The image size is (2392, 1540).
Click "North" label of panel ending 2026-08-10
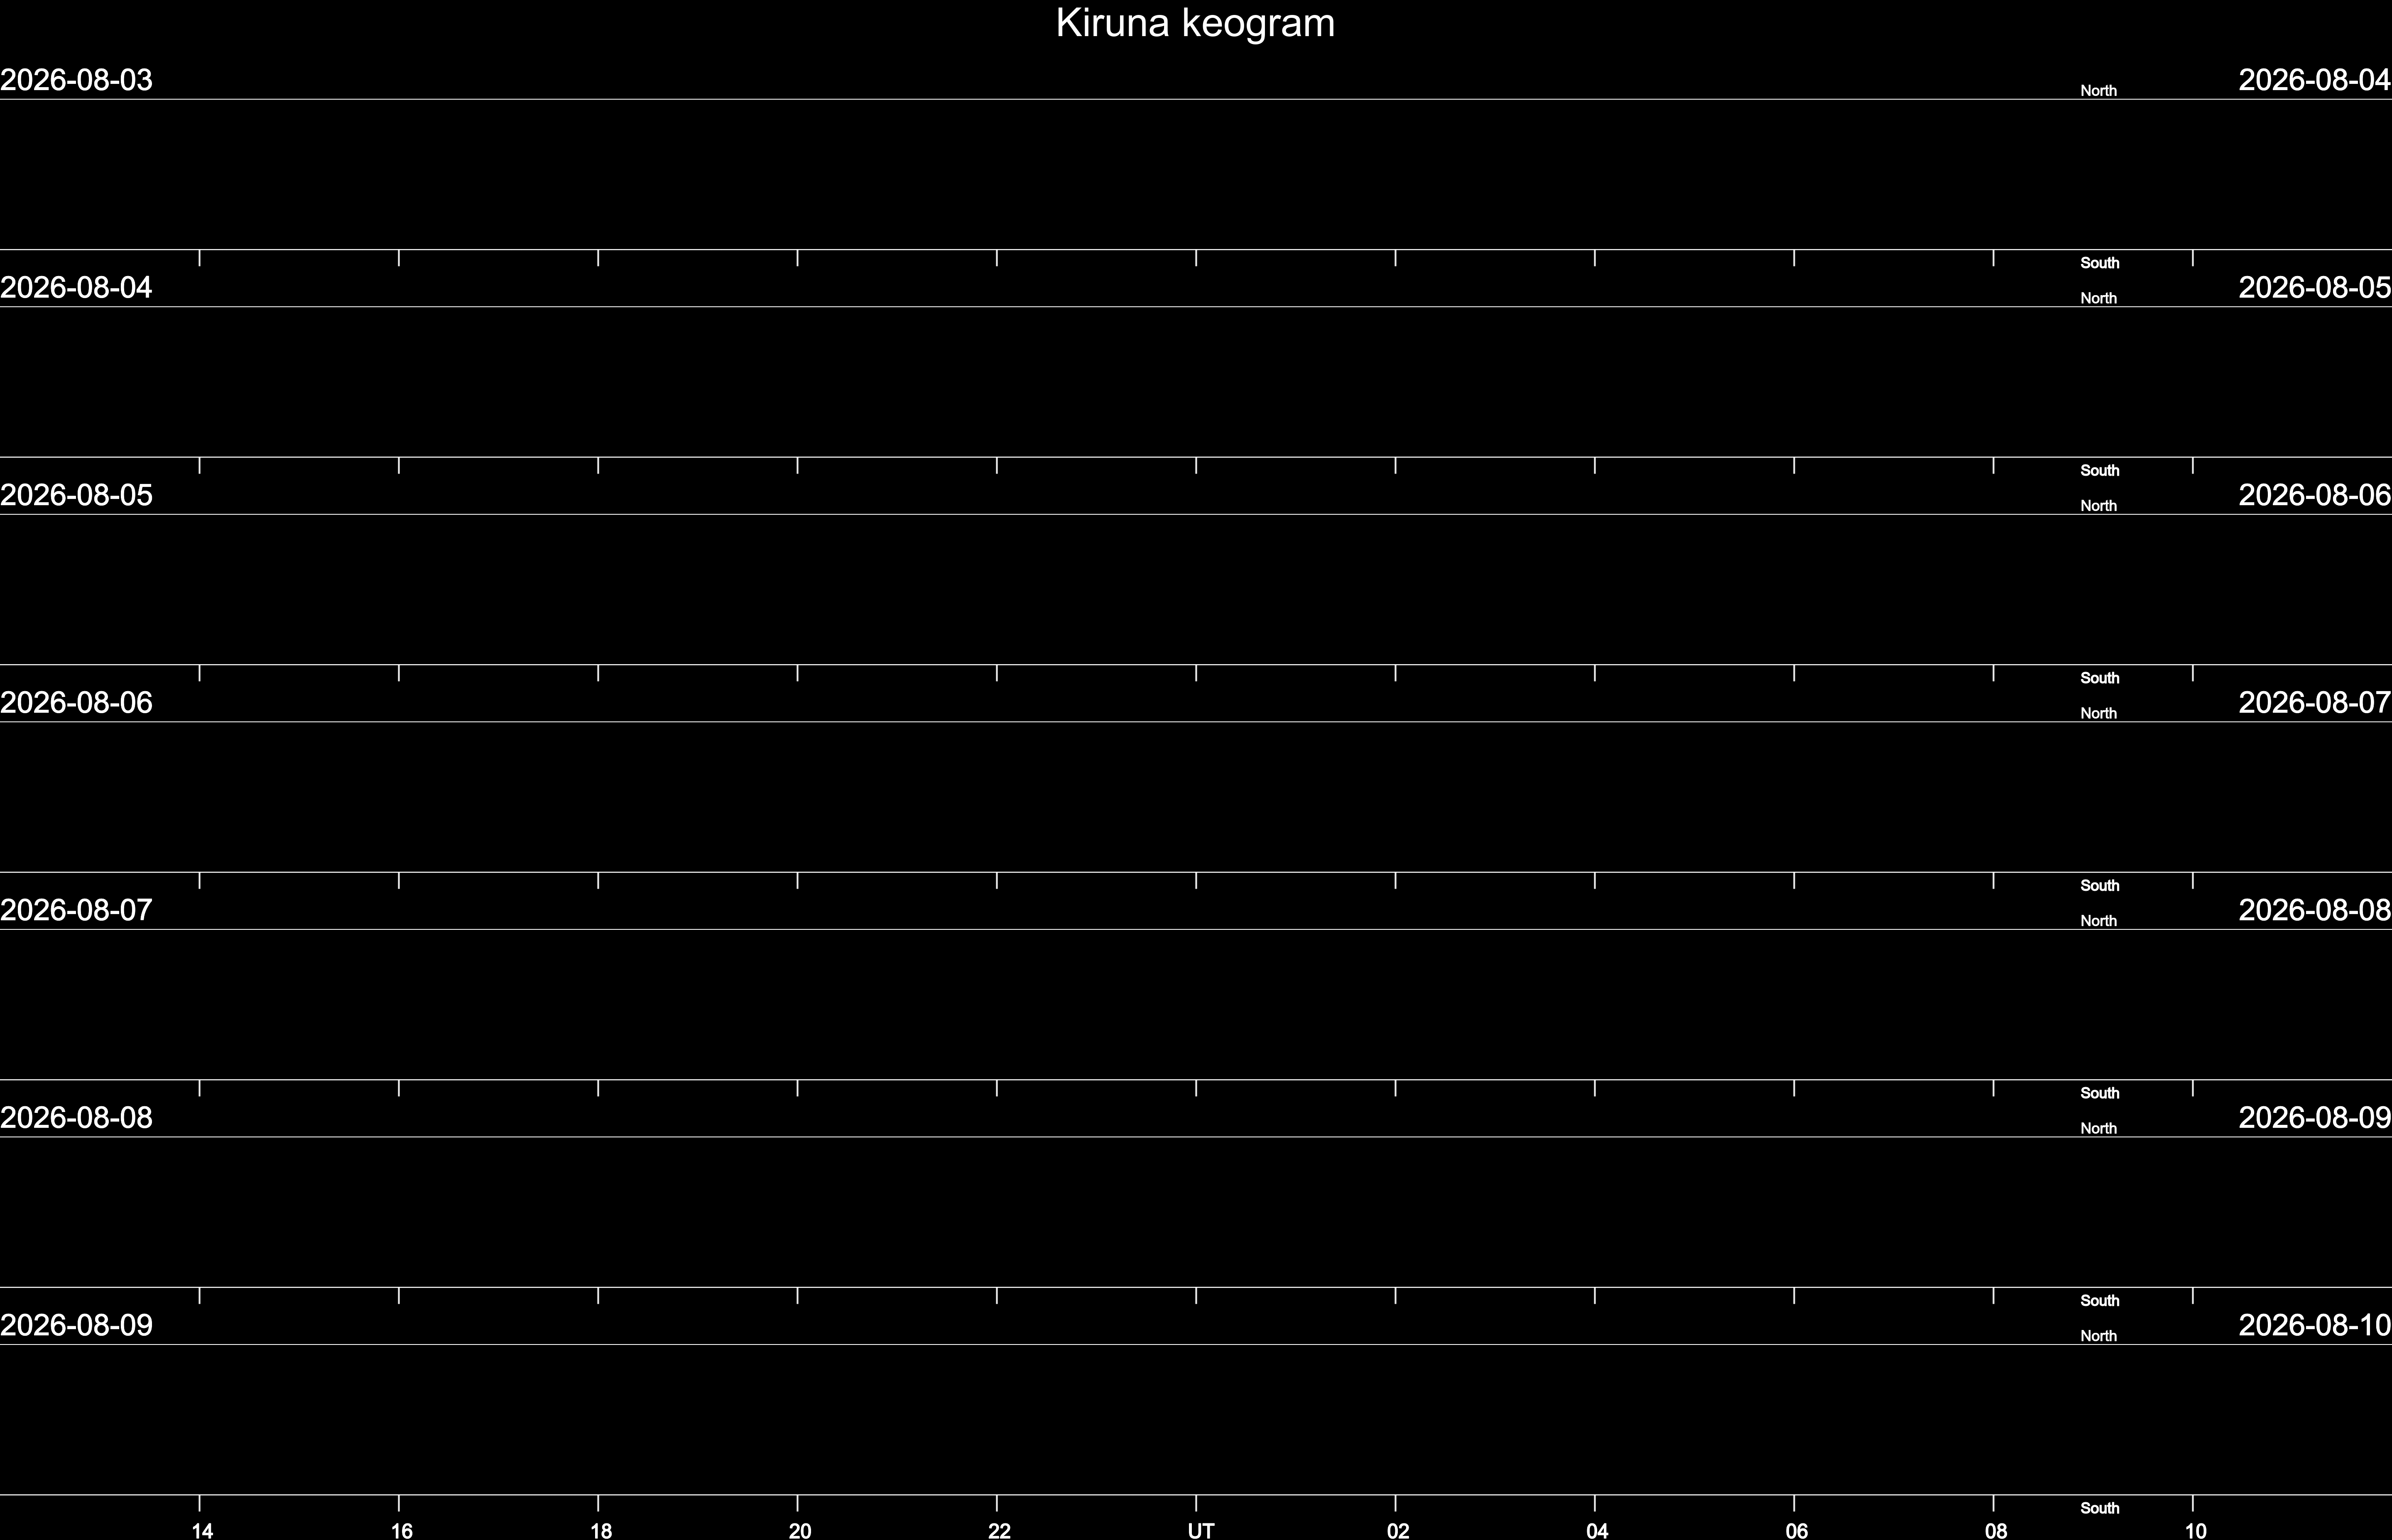2099,1336
